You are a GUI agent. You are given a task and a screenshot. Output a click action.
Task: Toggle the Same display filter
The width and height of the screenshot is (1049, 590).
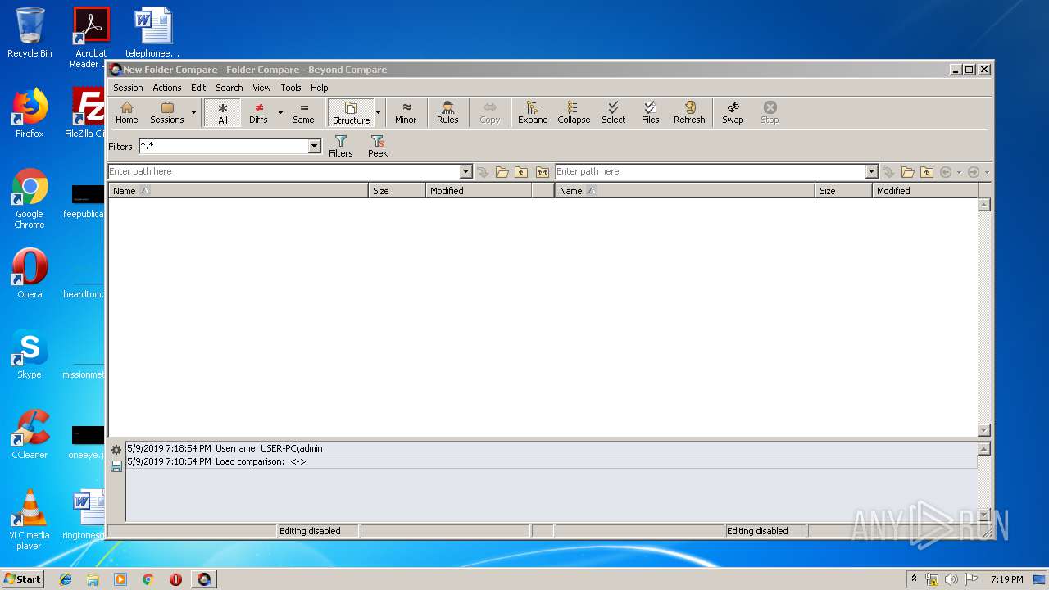coord(303,113)
